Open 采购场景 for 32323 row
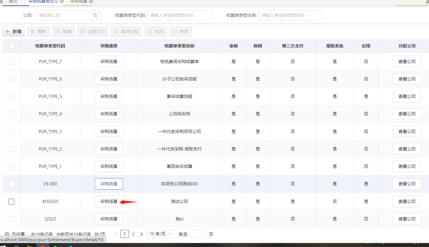 point(109,219)
